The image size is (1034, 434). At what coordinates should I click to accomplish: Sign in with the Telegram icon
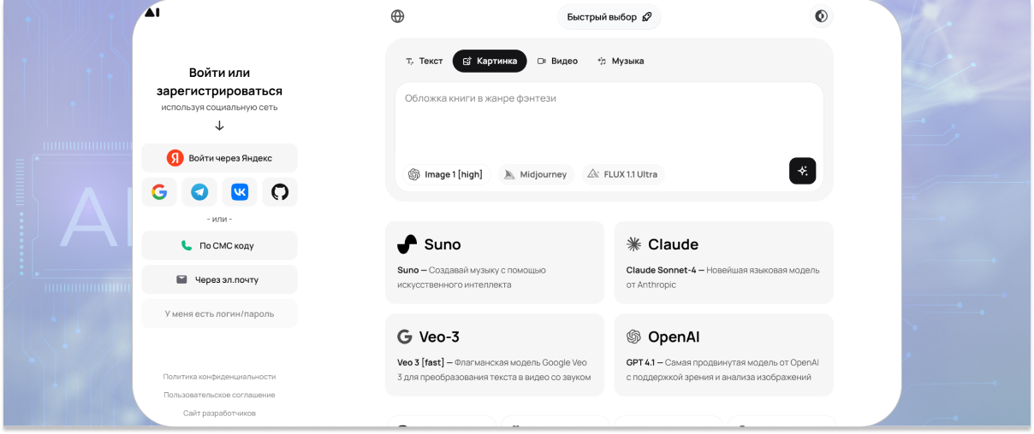(199, 192)
